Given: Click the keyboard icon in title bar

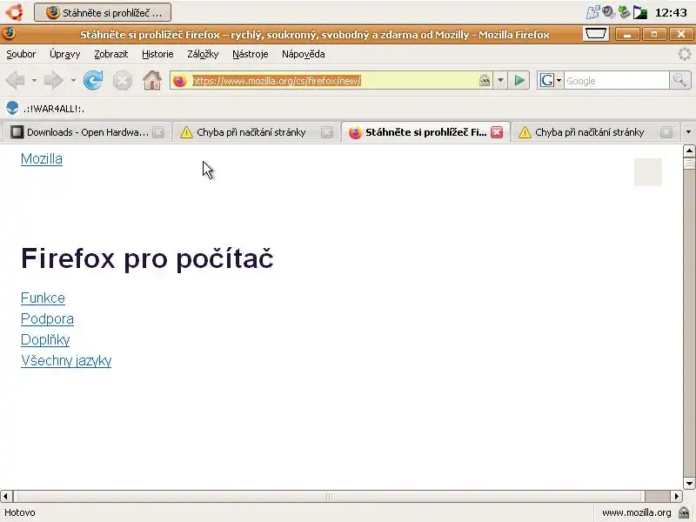Looking at the screenshot, I should point(596,34).
